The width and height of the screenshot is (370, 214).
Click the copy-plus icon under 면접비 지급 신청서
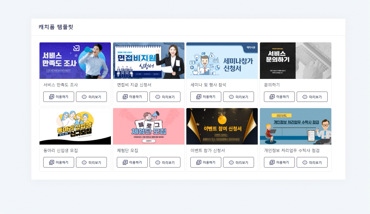(x=125, y=97)
